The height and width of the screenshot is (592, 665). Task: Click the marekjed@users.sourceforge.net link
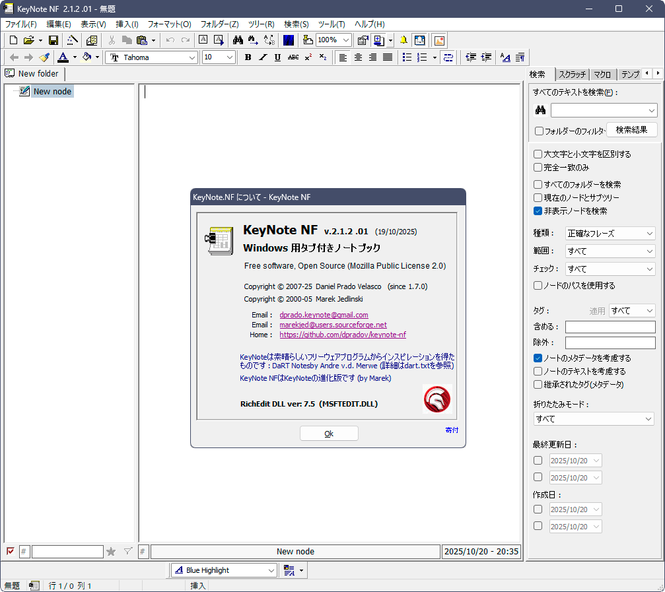point(333,325)
